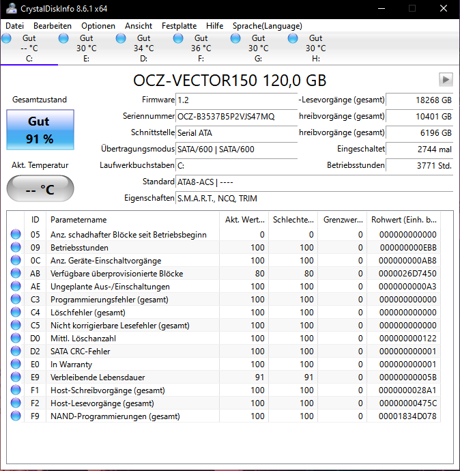The height and width of the screenshot is (471, 460).
Task: Select row 'Verfügbare überprovisionierte Blöcke'
Action: click(224, 273)
